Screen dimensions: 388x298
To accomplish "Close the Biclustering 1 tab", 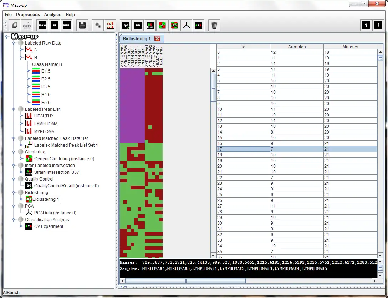I will pos(157,38).
